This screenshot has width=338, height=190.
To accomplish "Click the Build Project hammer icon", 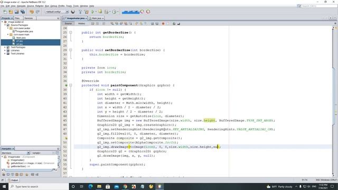I will (x=80, y=12).
